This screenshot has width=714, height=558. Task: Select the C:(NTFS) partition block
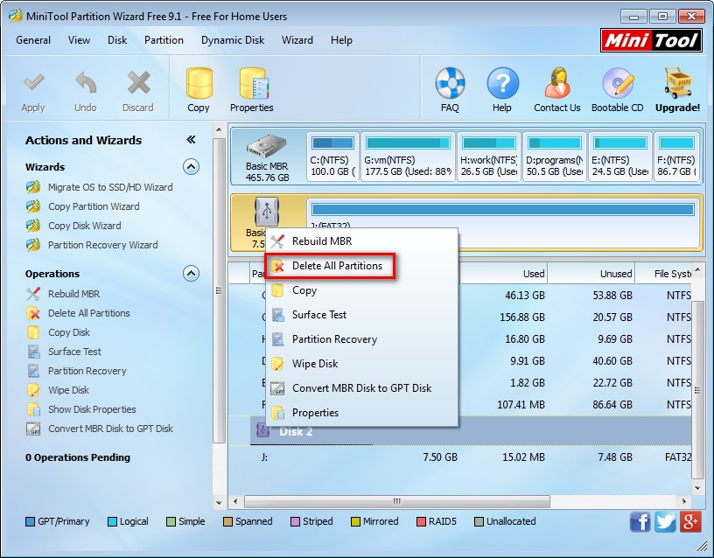332,157
